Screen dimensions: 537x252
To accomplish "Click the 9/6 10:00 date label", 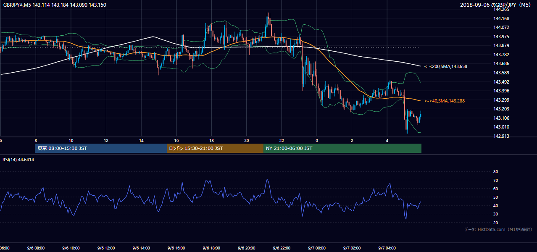I will [x=71, y=248].
